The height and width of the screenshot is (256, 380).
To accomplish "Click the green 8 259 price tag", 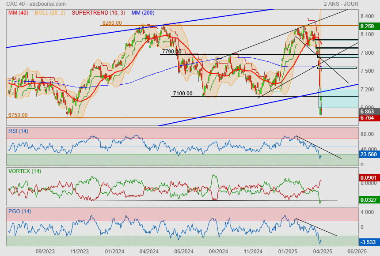I will [369, 26].
